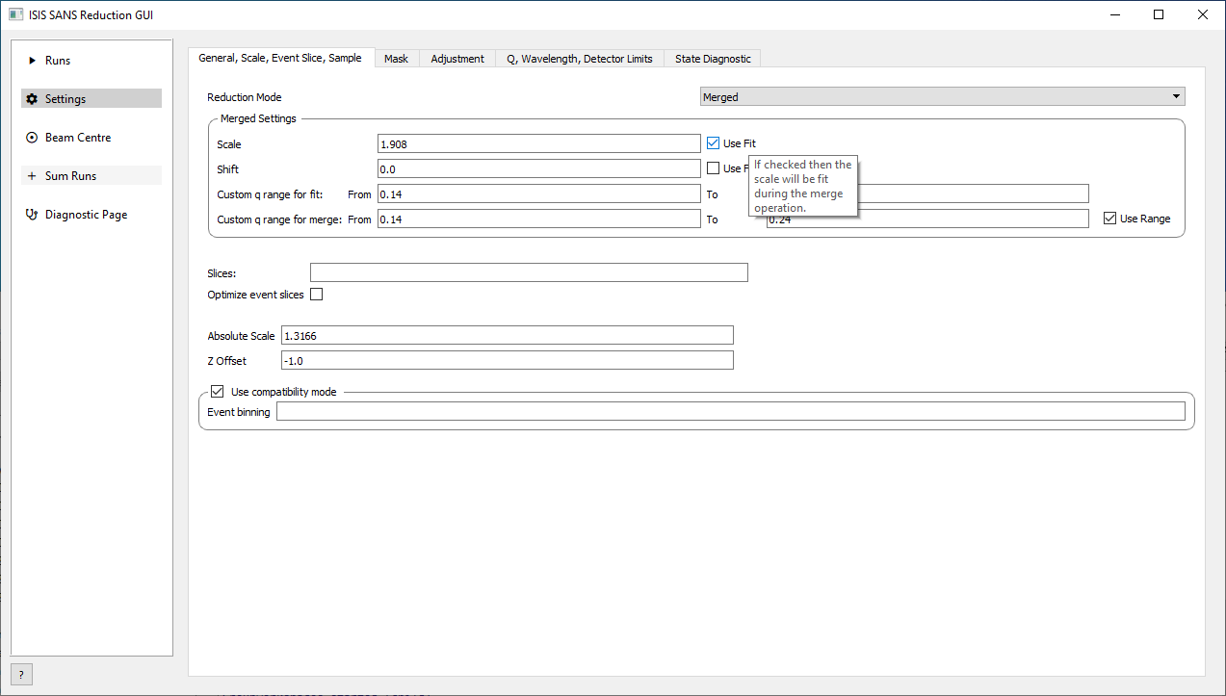1226x696 pixels.
Task: Open Diagnostic Page stethoscope icon
Action: pos(32,215)
